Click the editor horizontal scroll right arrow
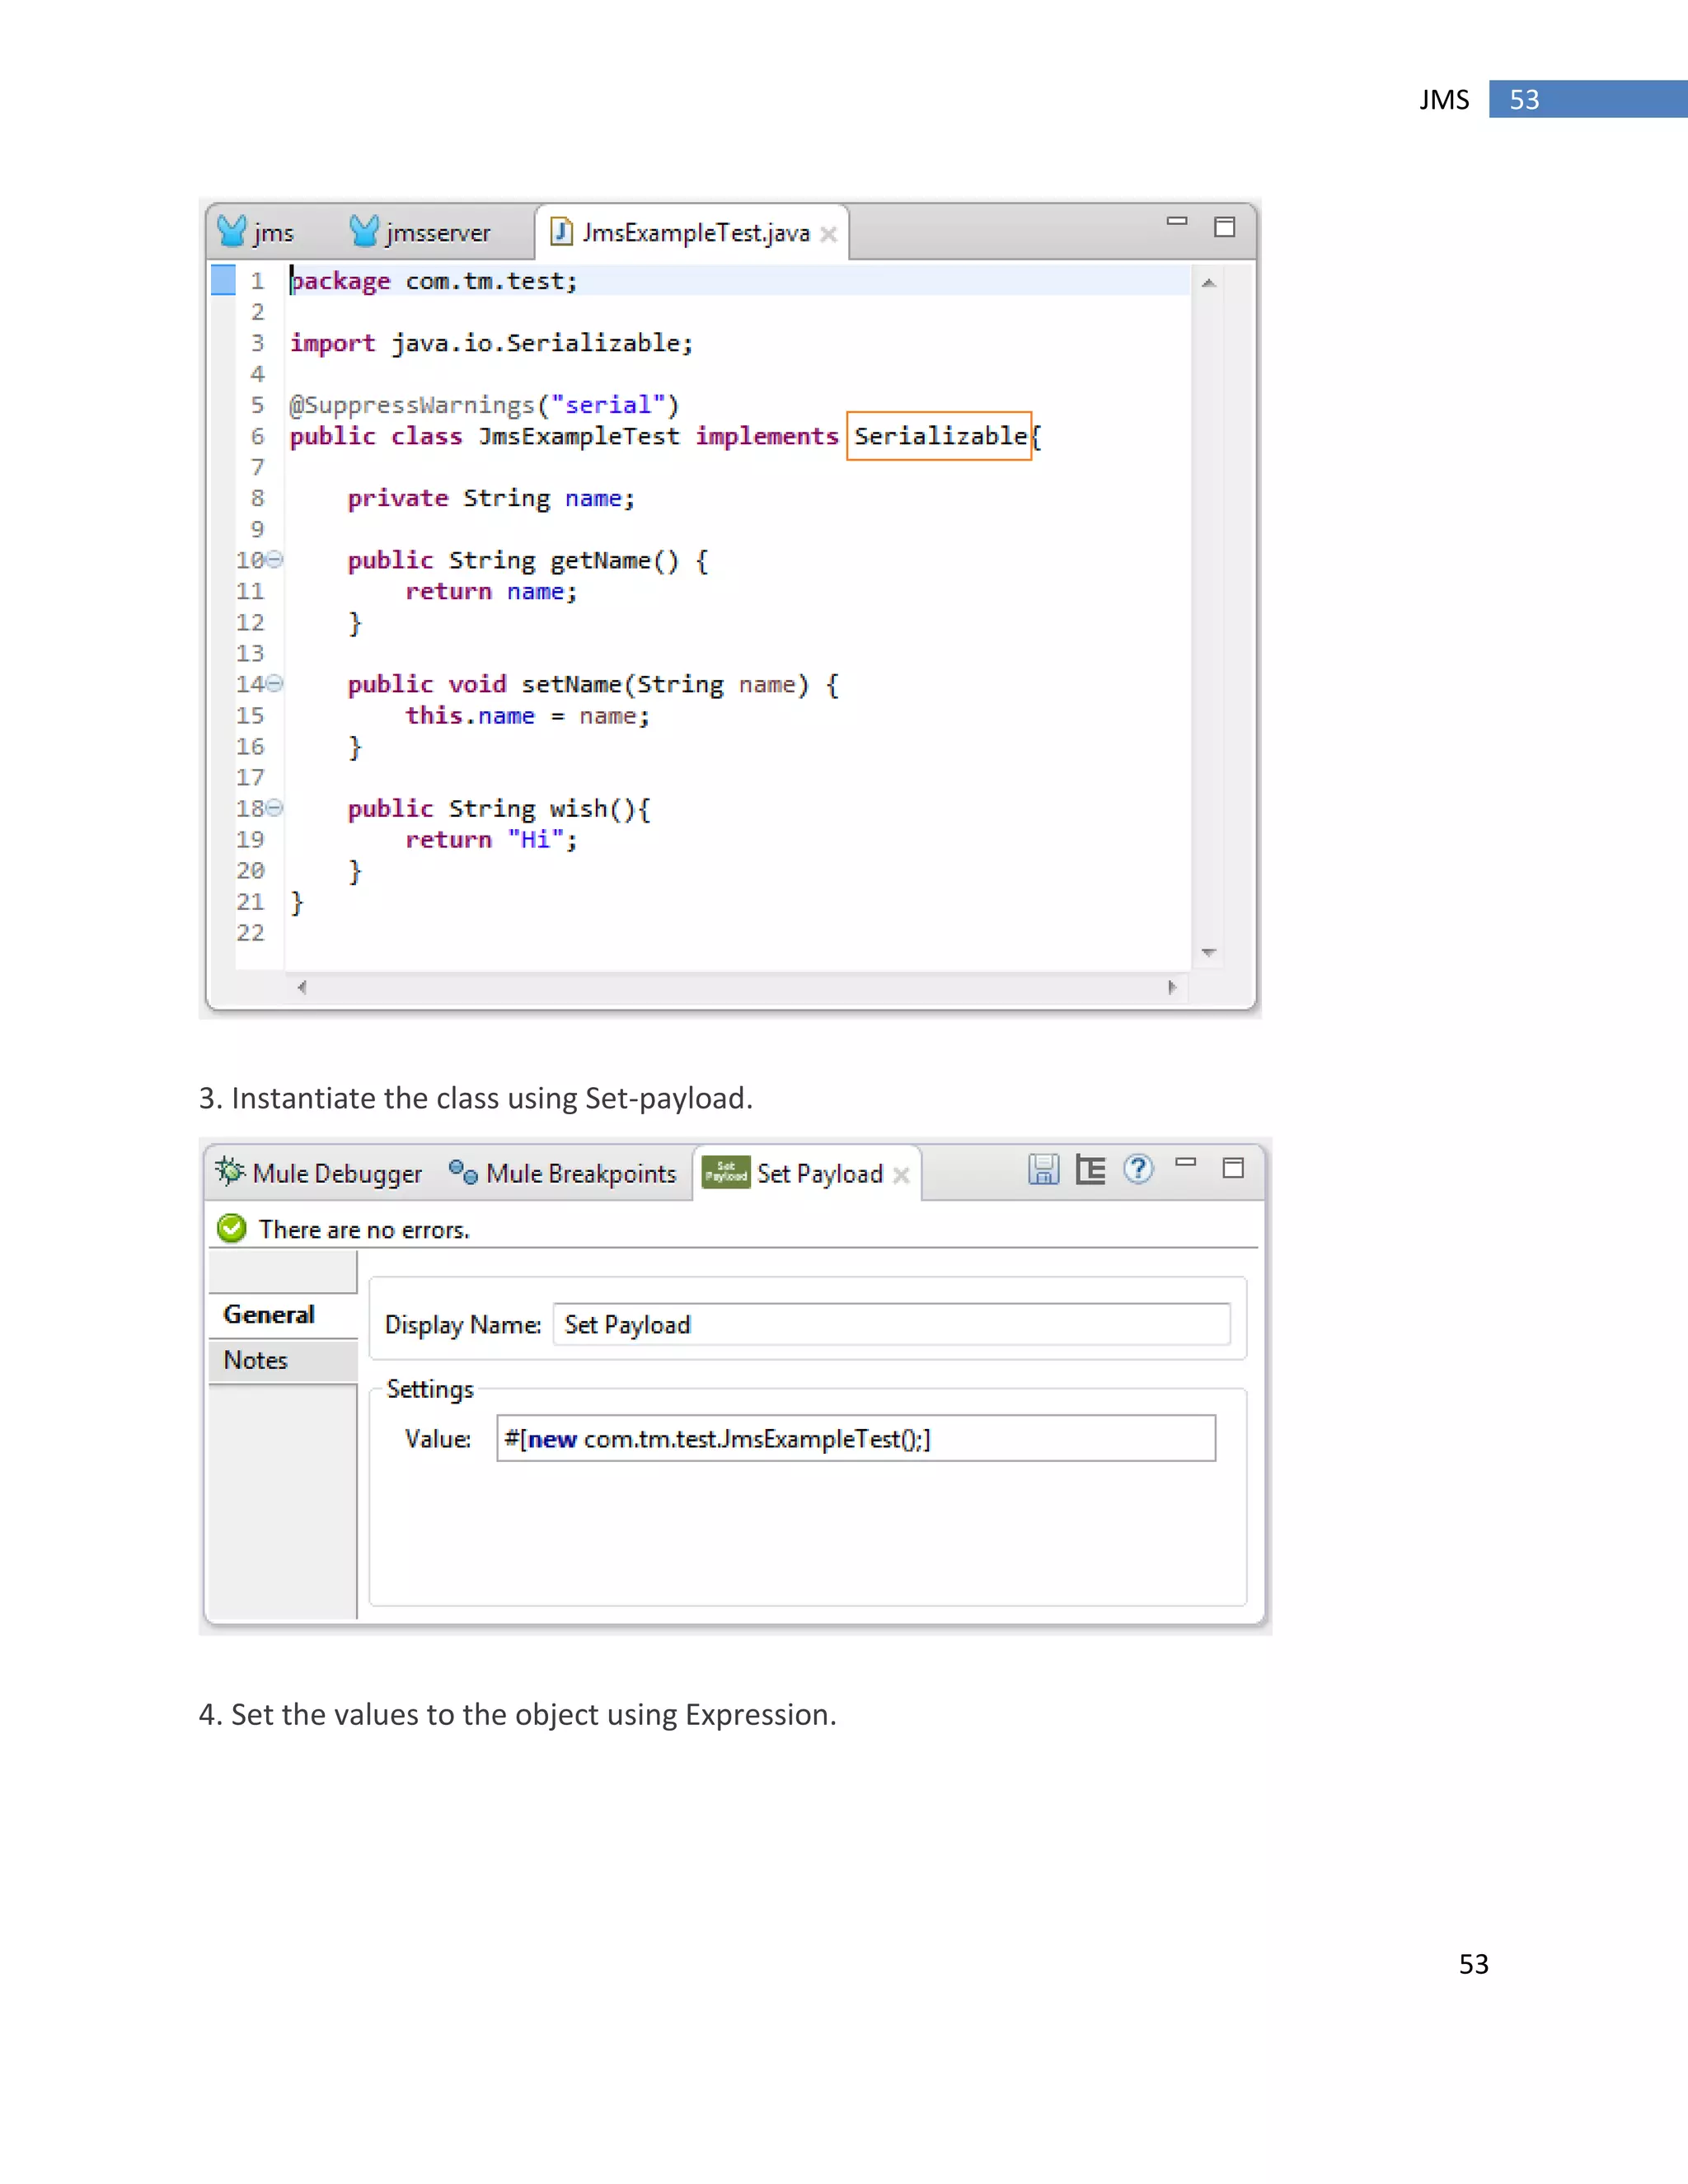1688x2184 pixels. coord(1171,987)
